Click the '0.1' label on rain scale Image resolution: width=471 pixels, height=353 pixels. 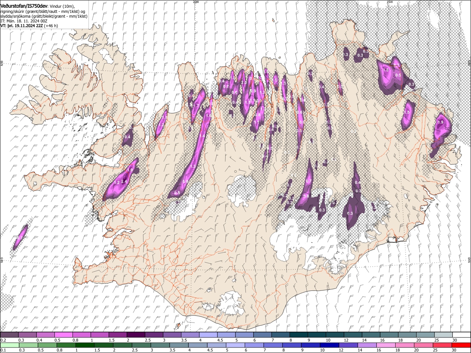(3, 350)
